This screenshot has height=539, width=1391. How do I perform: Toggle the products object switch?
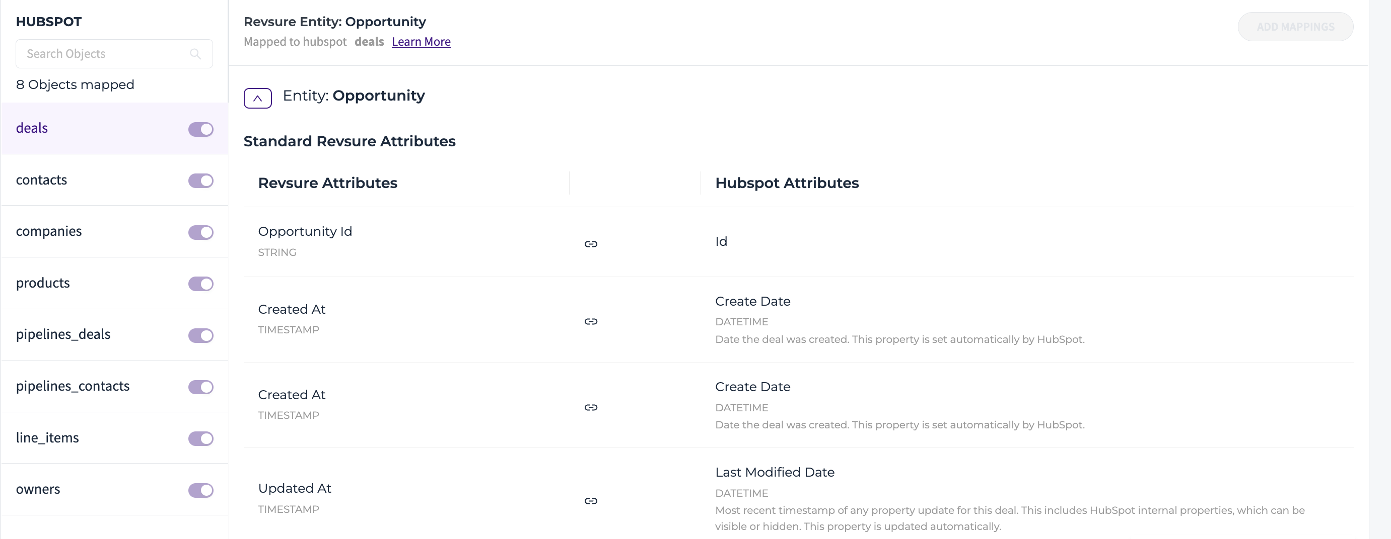pyautogui.click(x=201, y=284)
